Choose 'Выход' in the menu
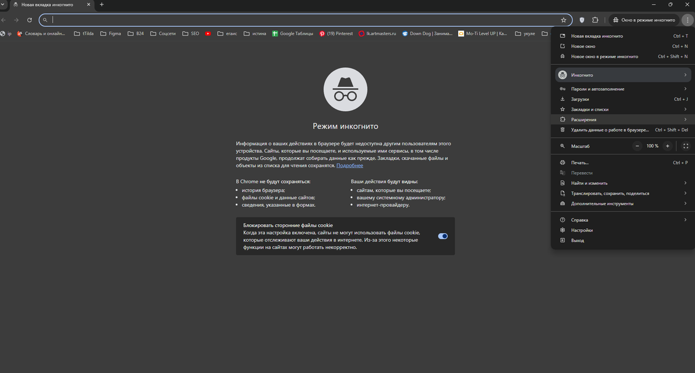Viewport: 695px width, 373px height. tap(623, 240)
